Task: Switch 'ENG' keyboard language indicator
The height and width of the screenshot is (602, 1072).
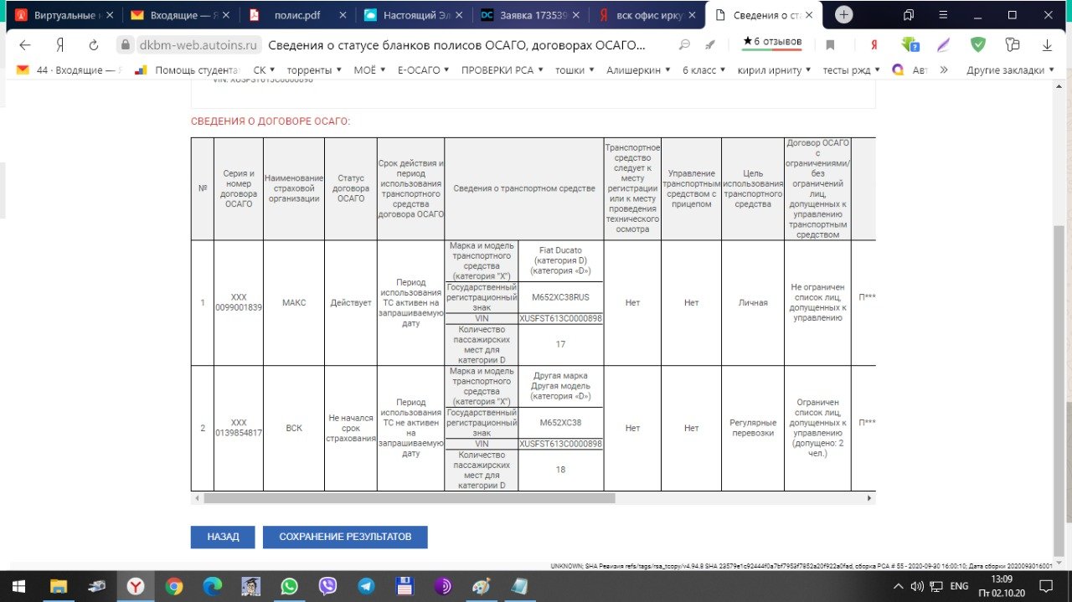Action: pyautogui.click(x=960, y=586)
